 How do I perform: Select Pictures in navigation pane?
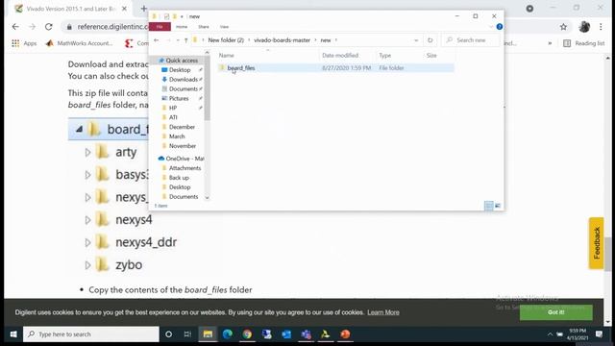179,98
